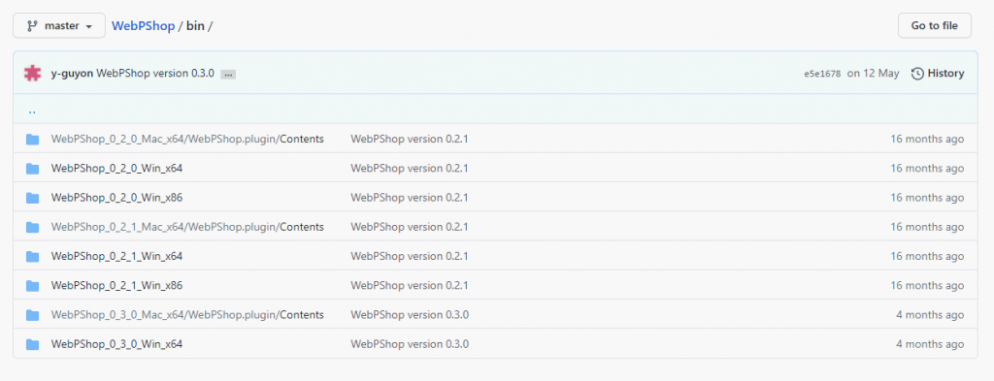Viewport: 994px width, 381px height.
Task: Open WebPShop_0_2_0_Mac_x64/WebPShop.plugin/Contents folder
Action: tap(187, 139)
